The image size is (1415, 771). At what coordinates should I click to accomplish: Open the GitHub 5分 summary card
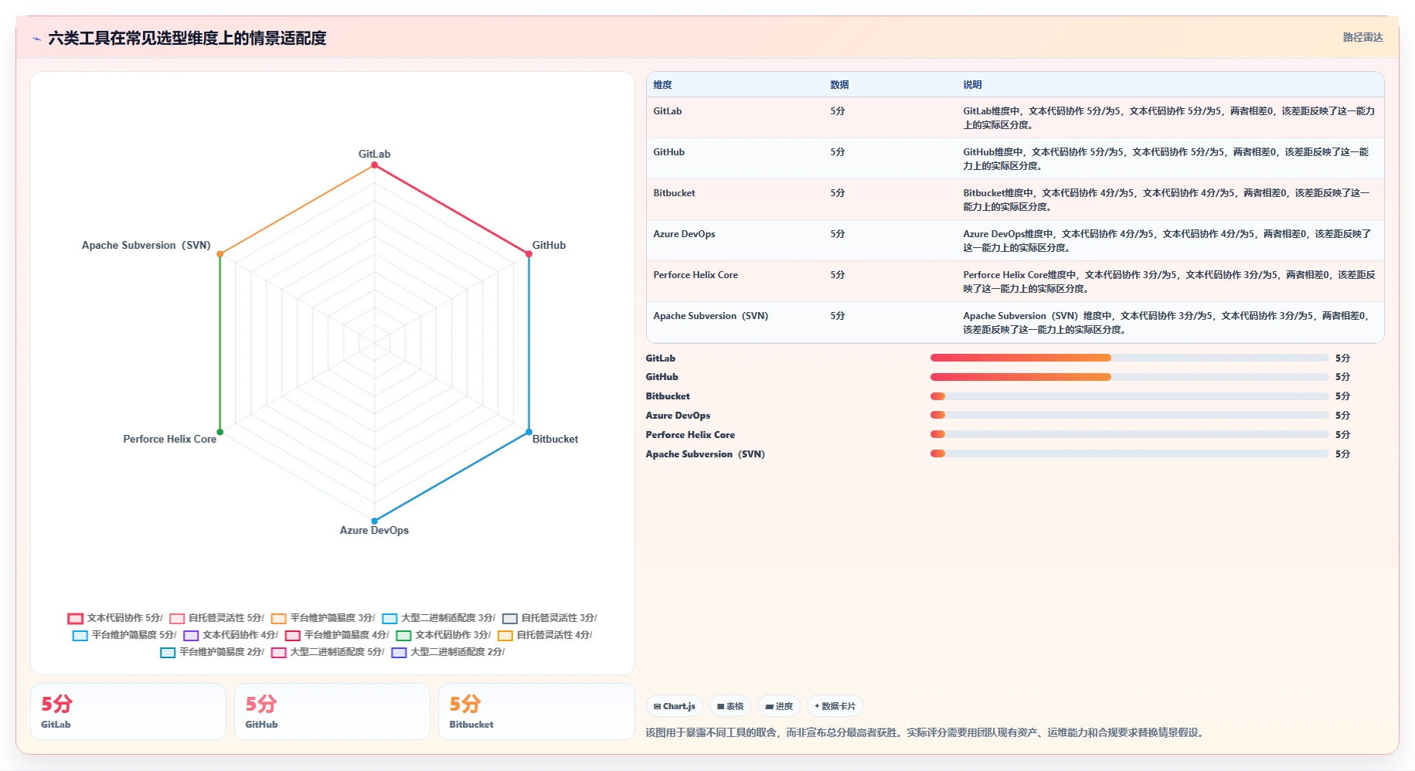[332, 712]
